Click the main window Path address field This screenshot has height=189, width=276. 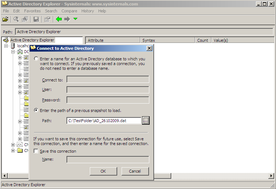click(x=144, y=32)
